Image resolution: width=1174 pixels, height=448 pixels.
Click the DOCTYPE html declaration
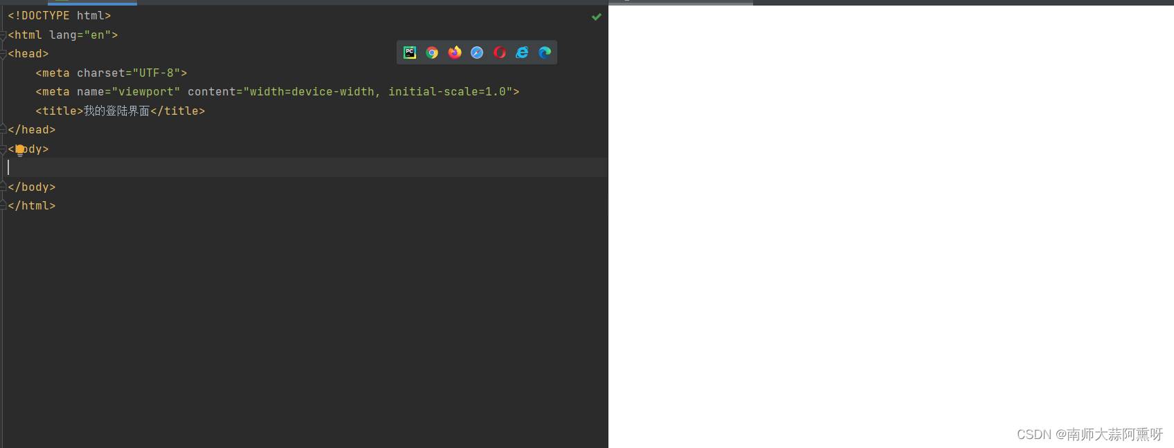tap(60, 15)
